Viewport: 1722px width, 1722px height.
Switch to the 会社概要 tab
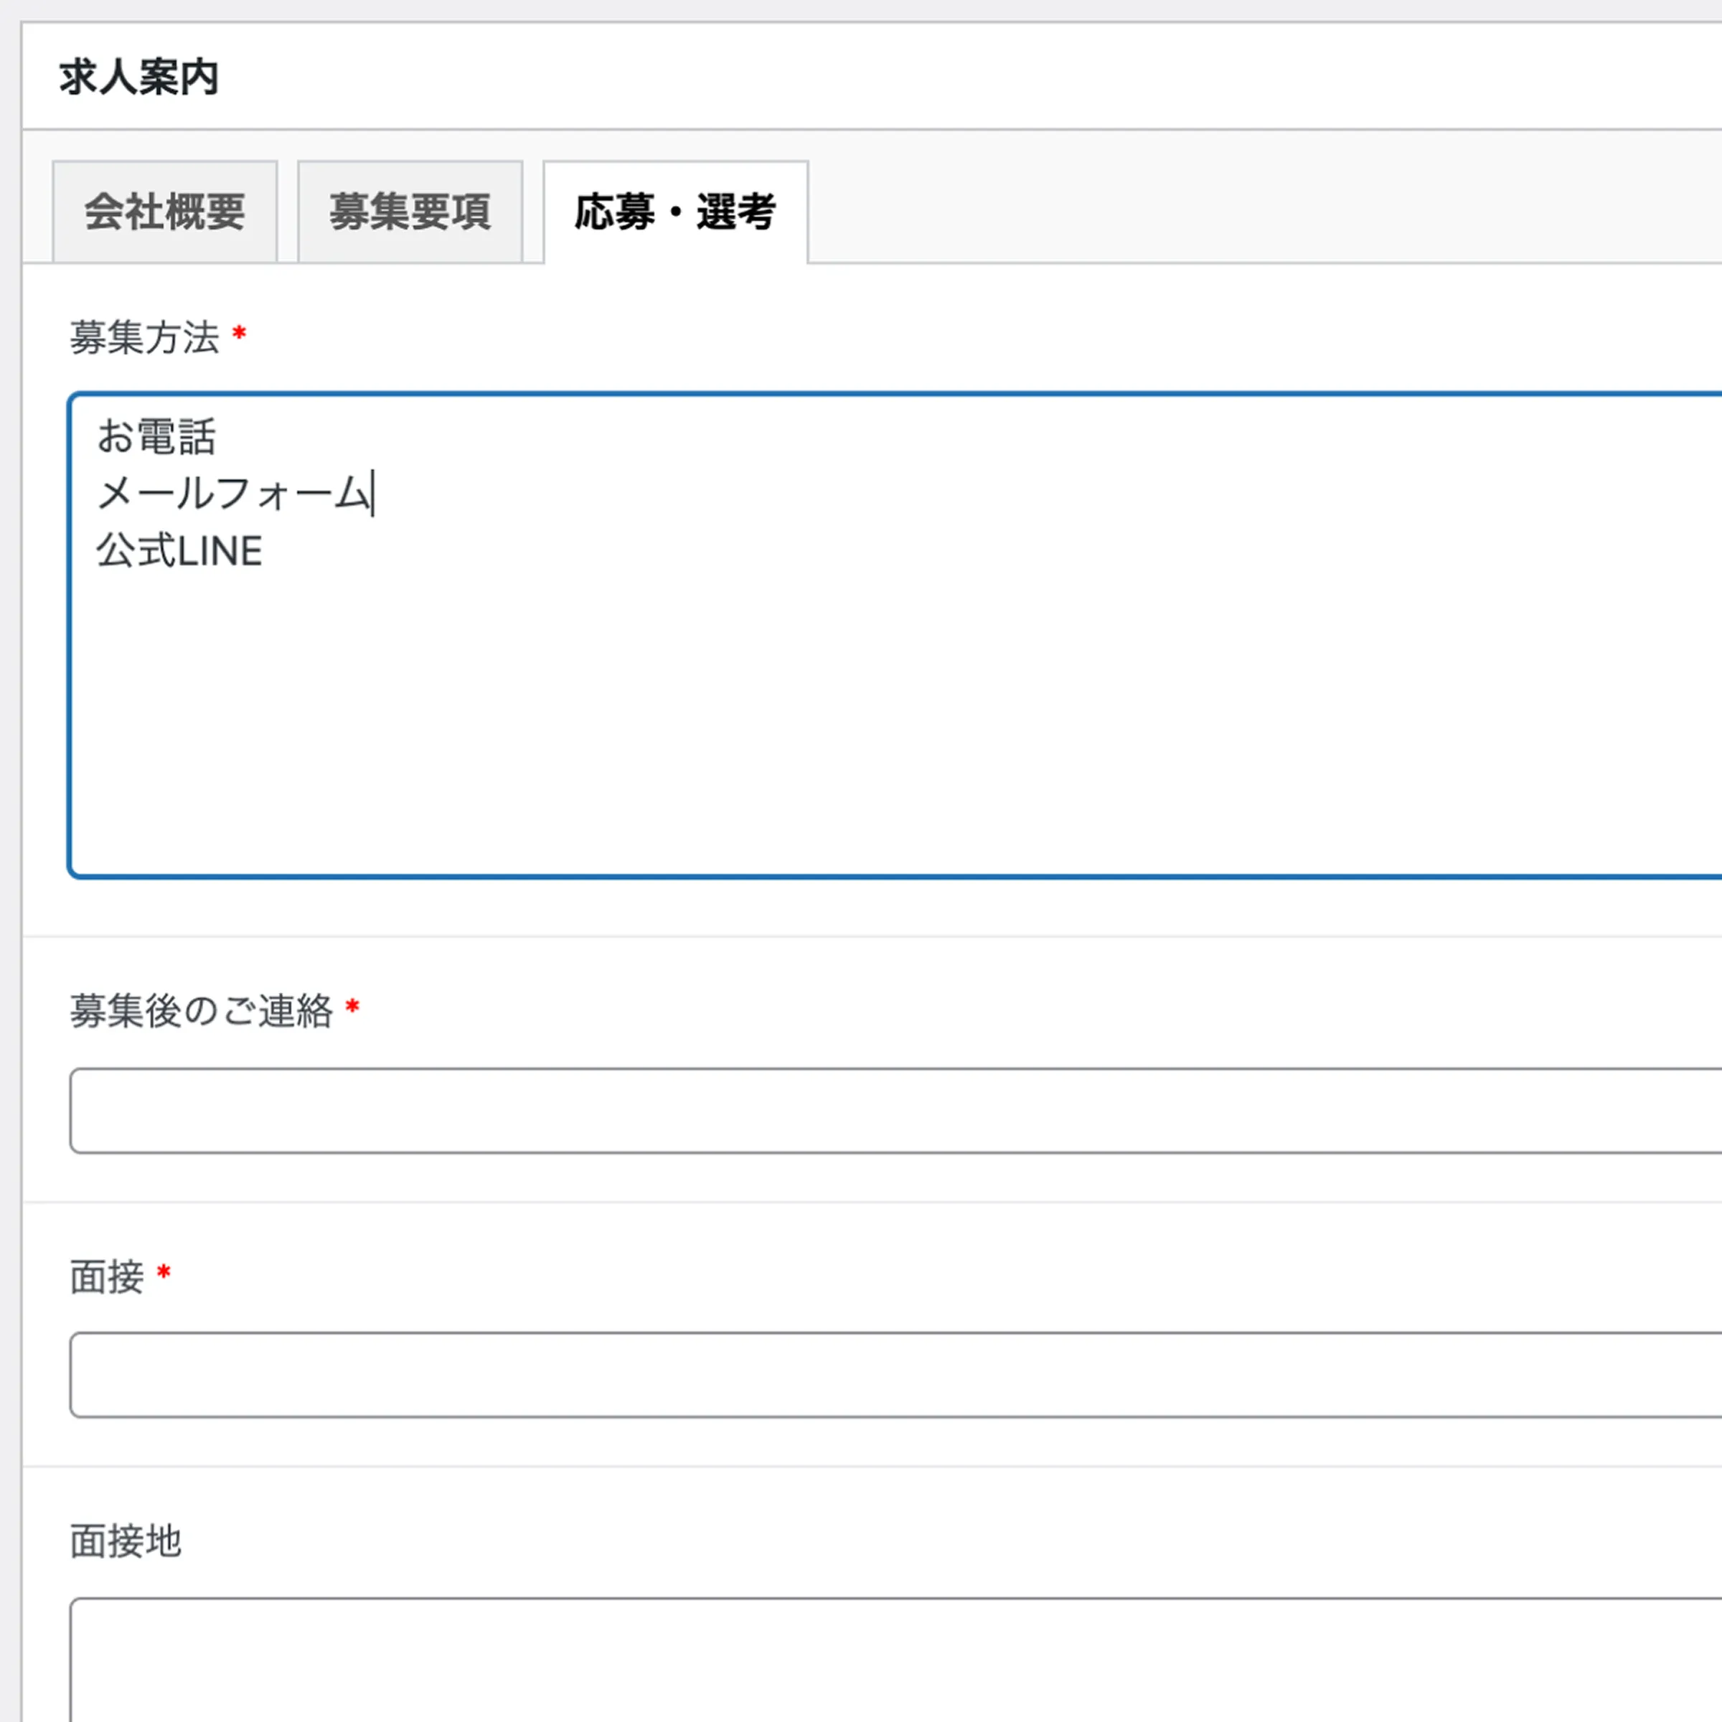165,211
